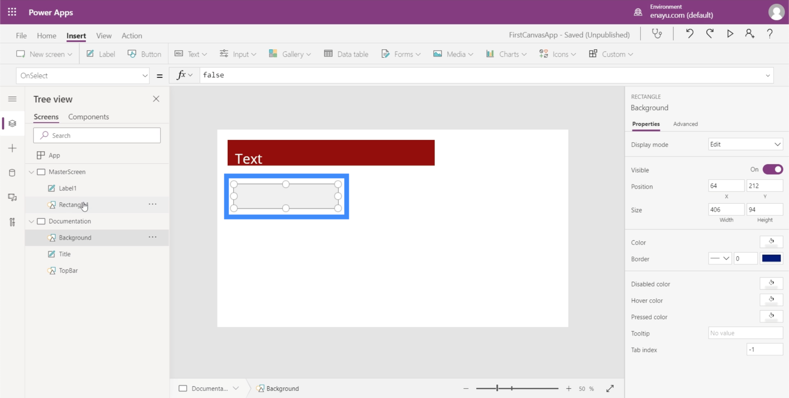Screen dimensions: 789x398
Task: Insert a Button control
Action: click(144, 54)
